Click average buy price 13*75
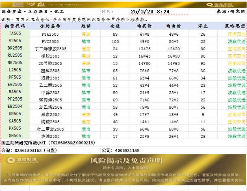 [145, 49]
